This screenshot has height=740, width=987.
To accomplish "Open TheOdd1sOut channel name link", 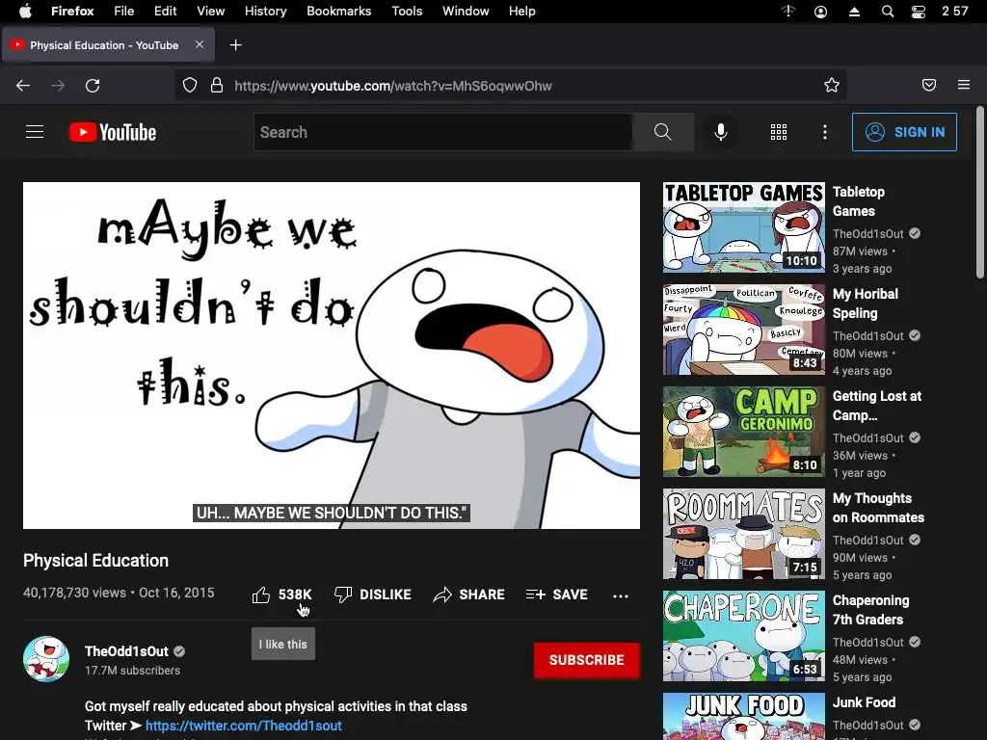I will click(x=126, y=651).
